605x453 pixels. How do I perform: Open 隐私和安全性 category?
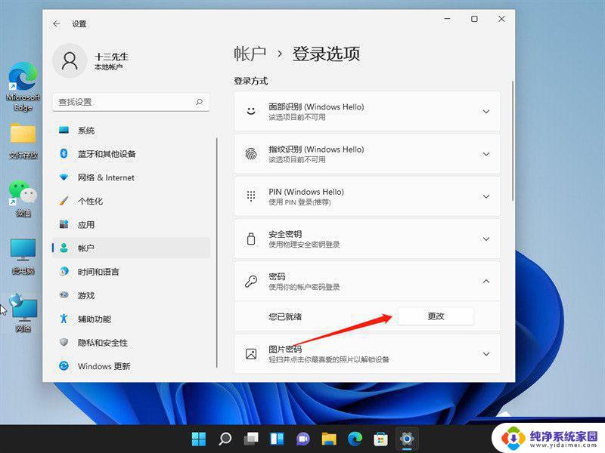click(131, 342)
